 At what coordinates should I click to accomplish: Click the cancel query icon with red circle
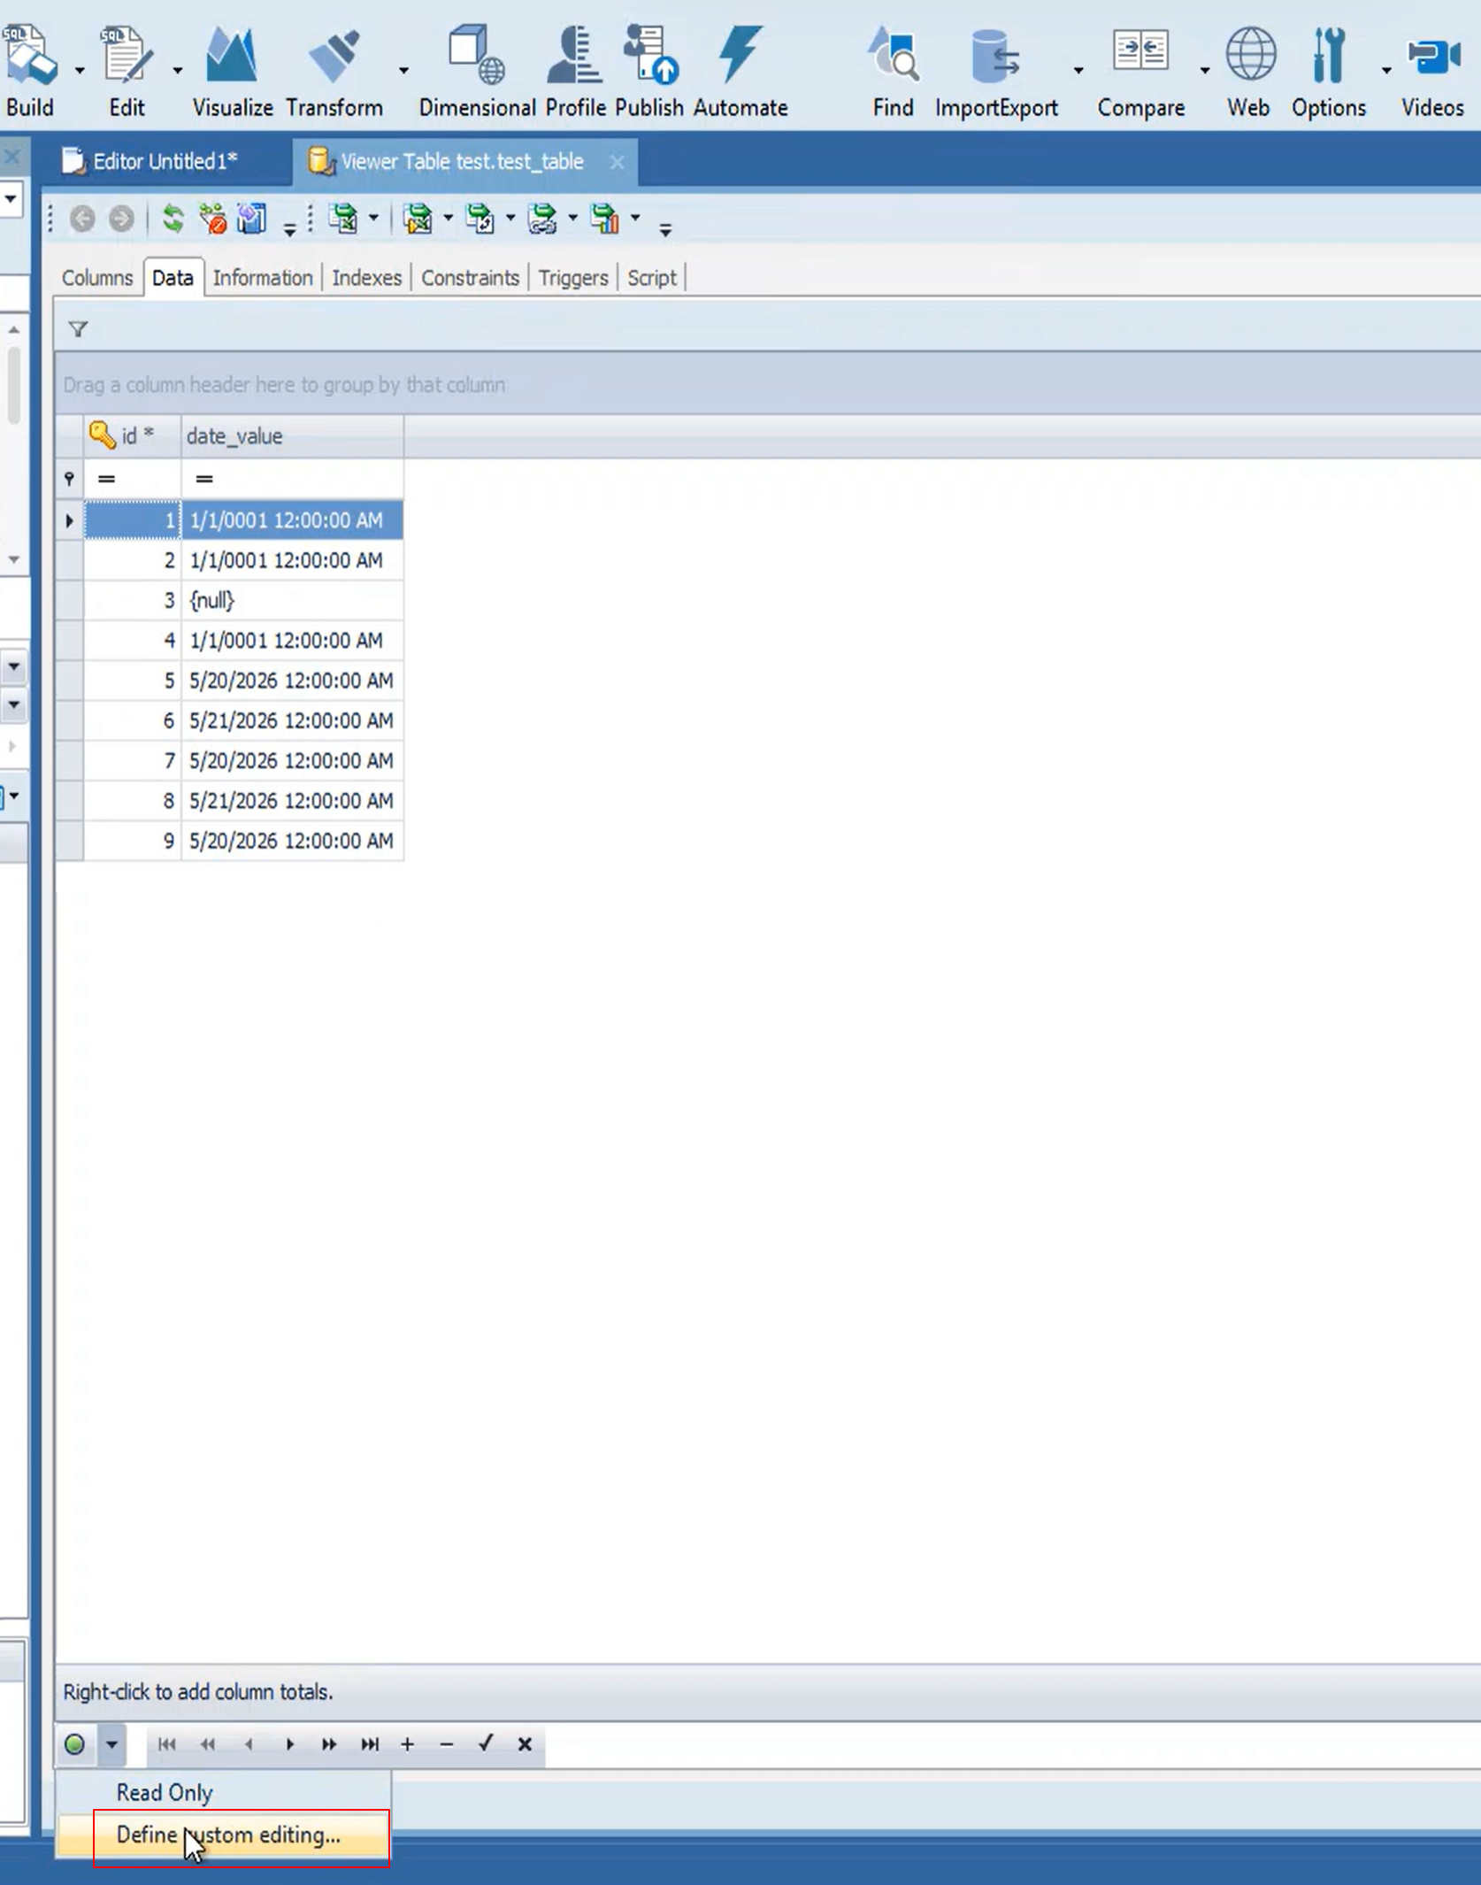click(x=212, y=219)
